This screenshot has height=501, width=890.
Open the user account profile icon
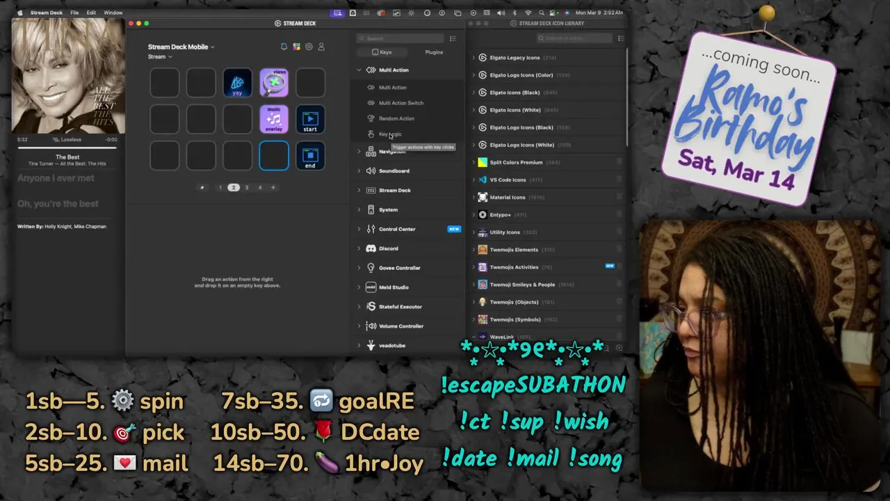click(x=321, y=47)
